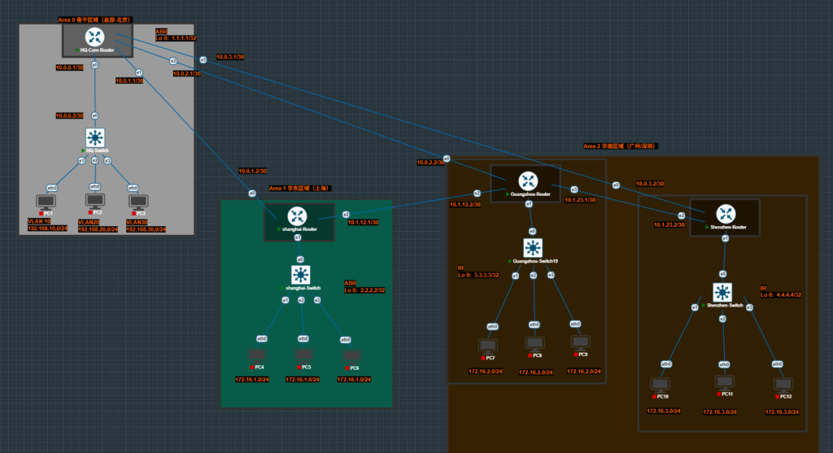Select the Shenzhen-Router node icon

click(x=725, y=213)
